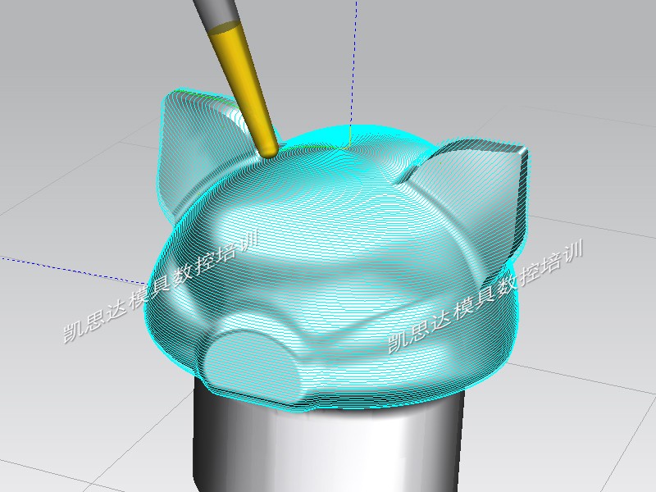The height and width of the screenshot is (492, 656).
Task: Click the right 凯思达模具数控培训 watermark
Action: point(484,295)
